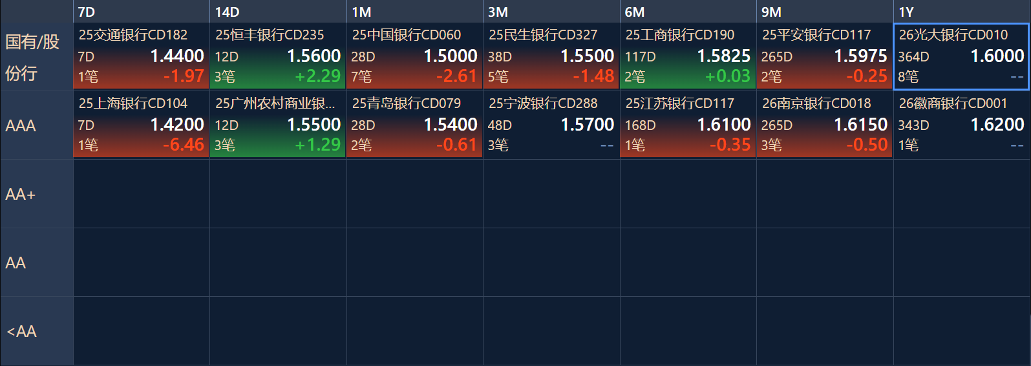Click the 6M column header
The image size is (1031, 366).
point(688,12)
